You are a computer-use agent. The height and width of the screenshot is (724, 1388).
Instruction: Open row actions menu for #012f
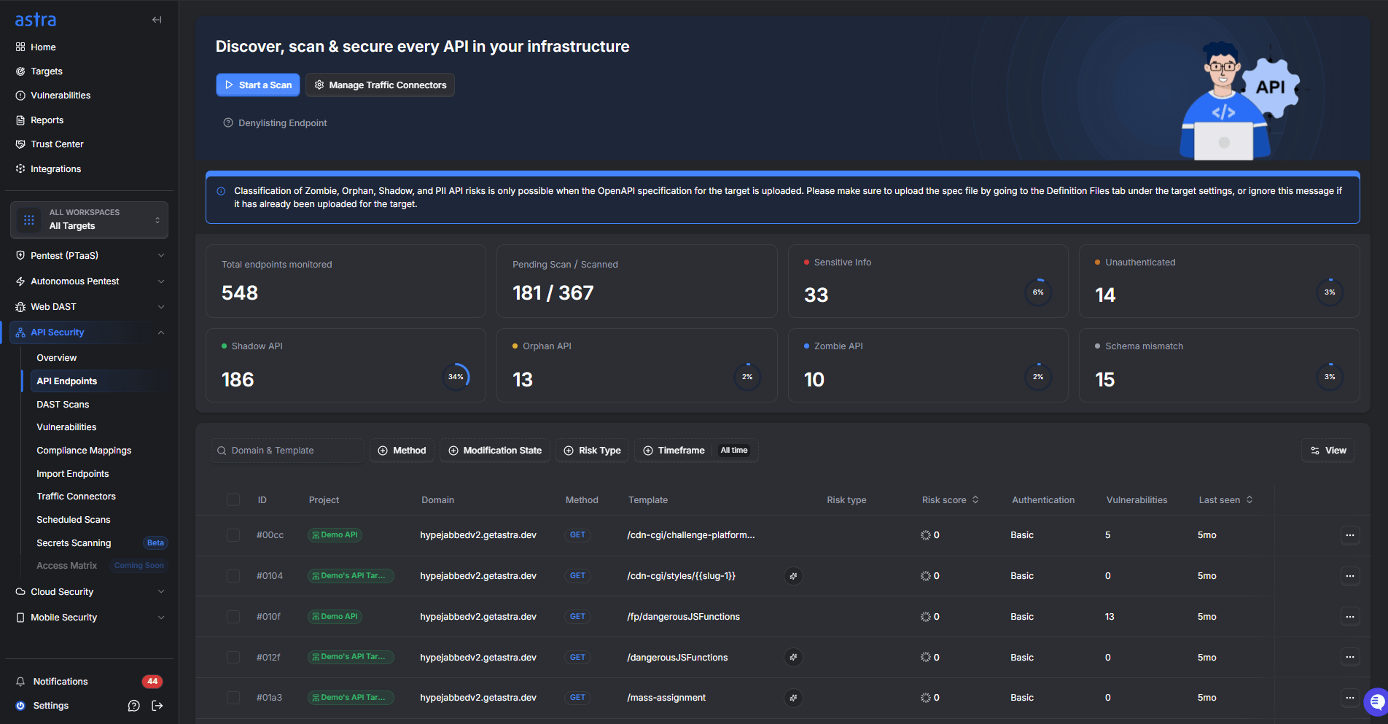click(x=1350, y=658)
